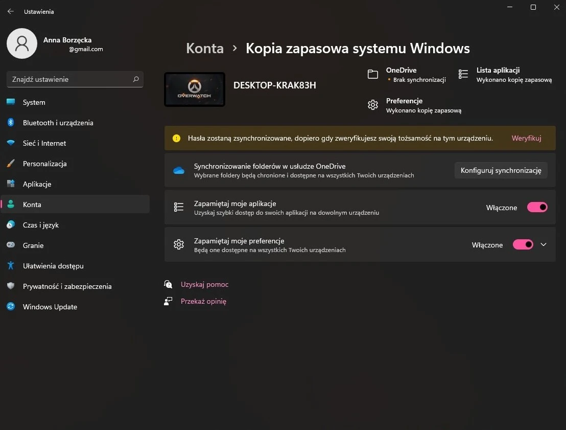Select Prywatność i zabezpieczenia

[67, 286]
